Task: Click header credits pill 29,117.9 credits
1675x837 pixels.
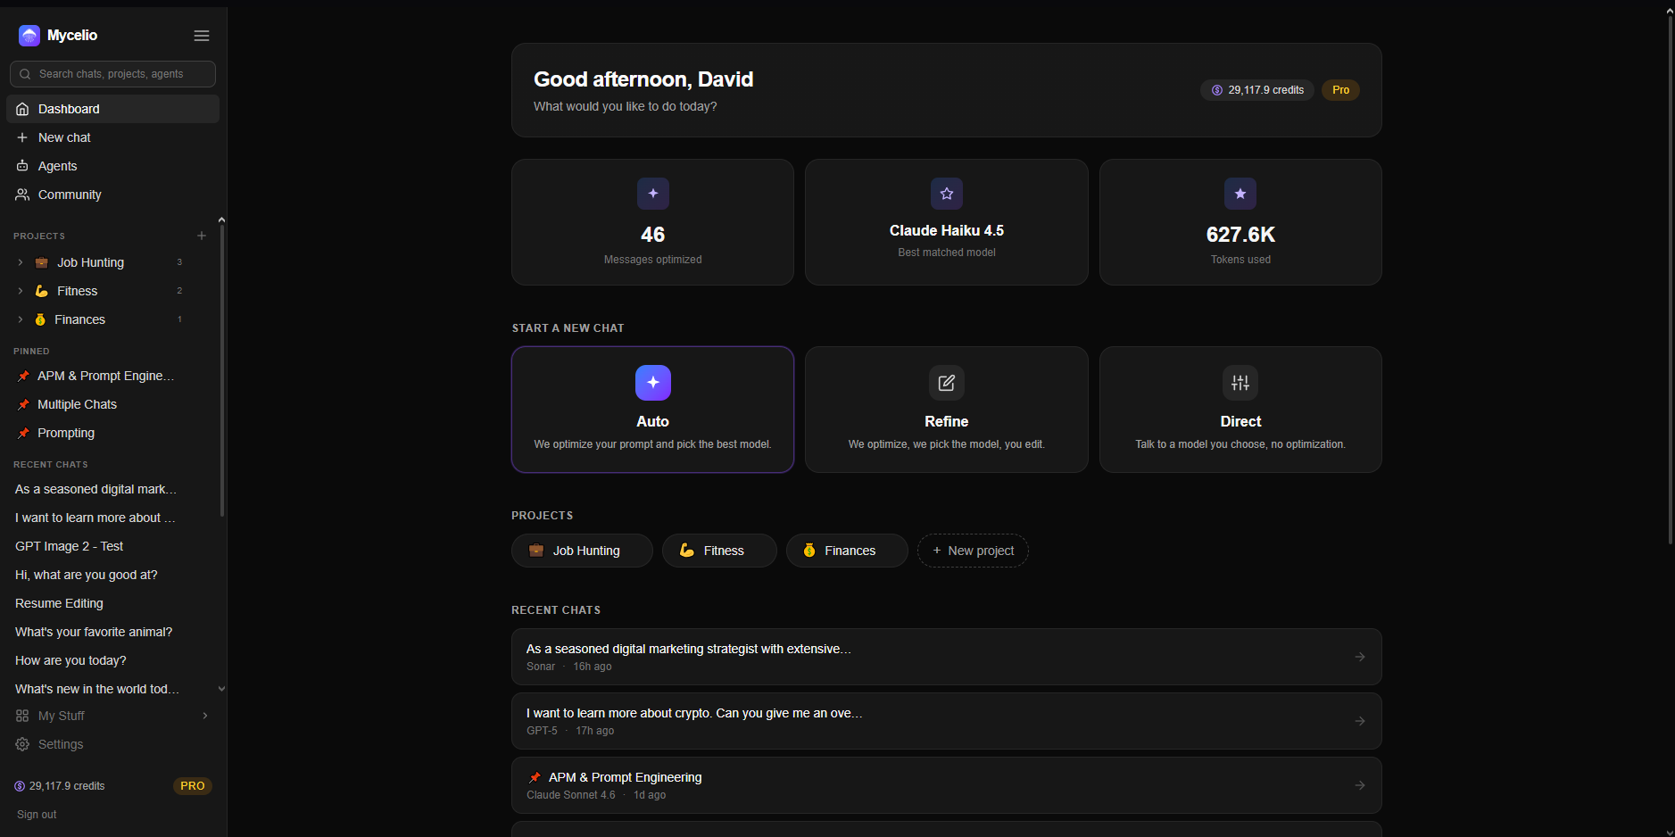Action: click(x=1257, y=90)
